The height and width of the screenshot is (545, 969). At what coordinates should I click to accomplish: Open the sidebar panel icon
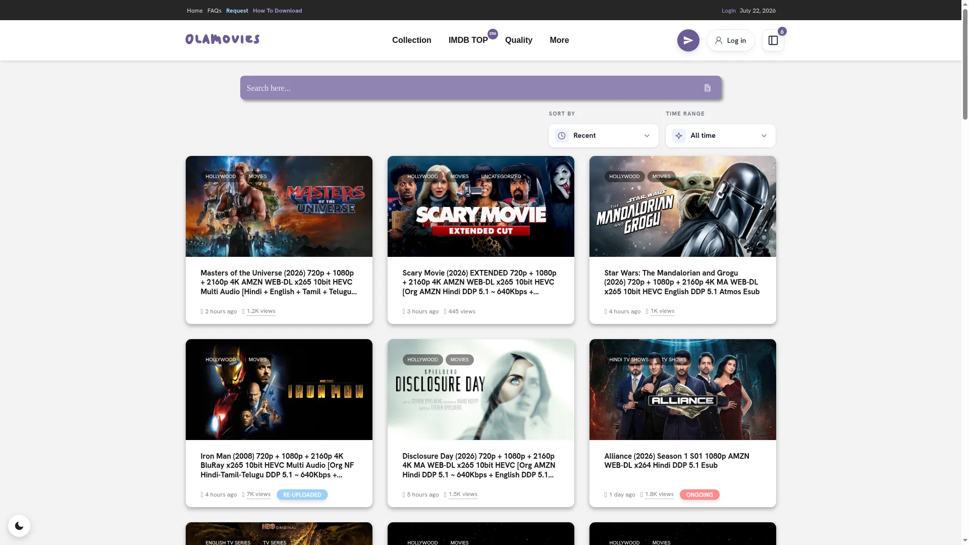pos(773,40)
